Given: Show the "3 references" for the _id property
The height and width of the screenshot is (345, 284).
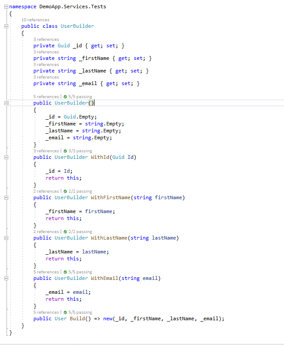Looking at the screenshot, I should 46,39.
